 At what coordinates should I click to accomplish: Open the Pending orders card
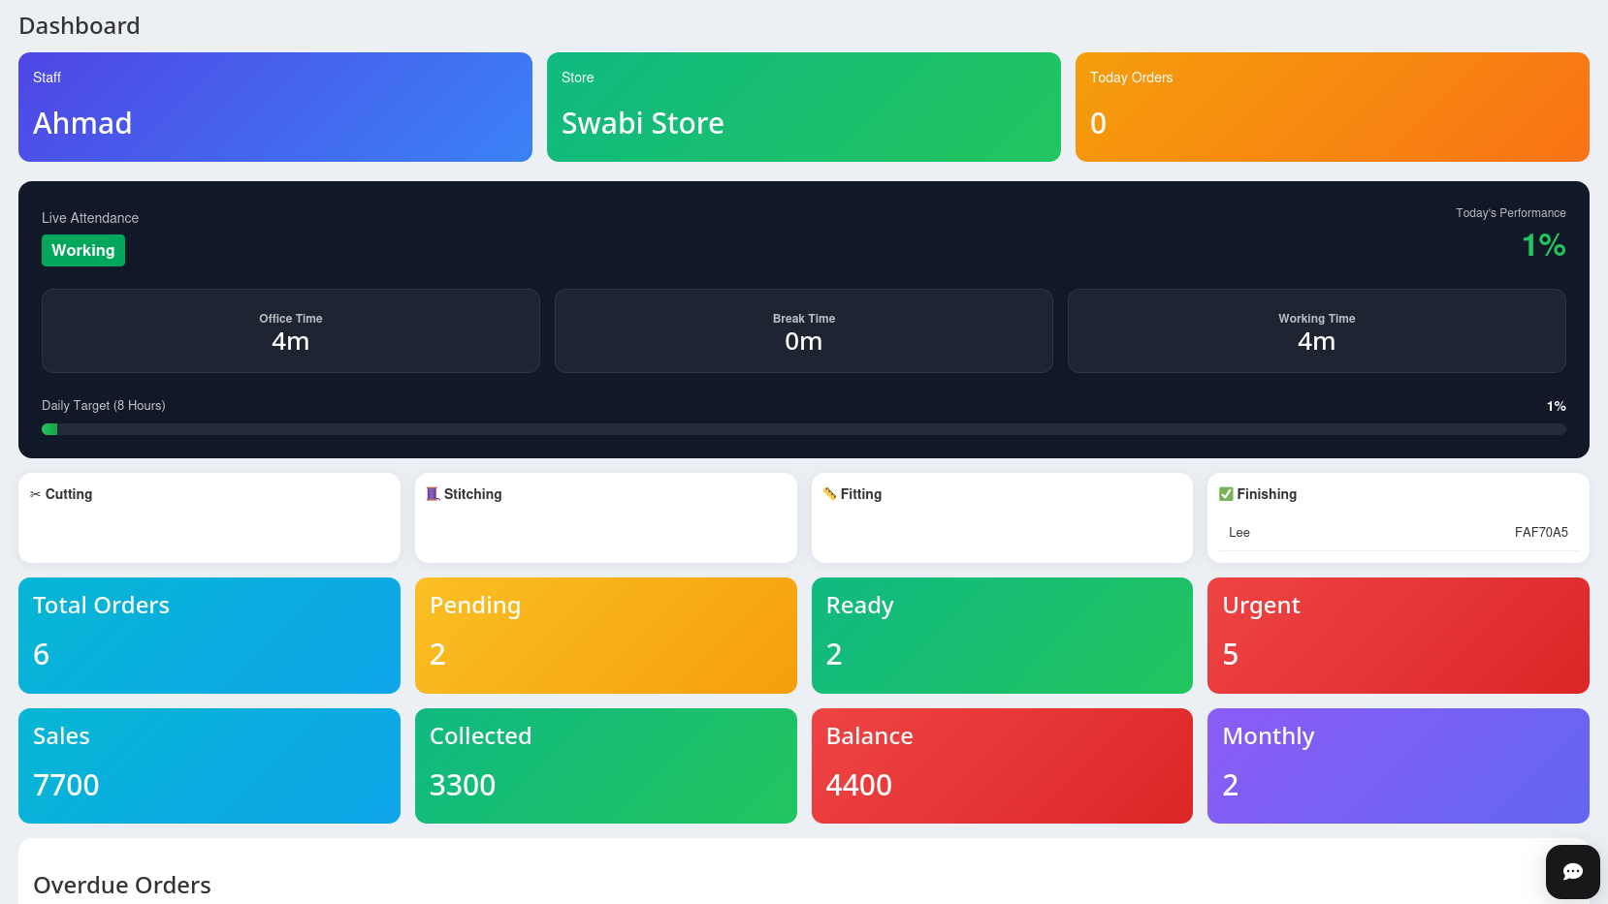pyautogui.click(x=606, y=636)
